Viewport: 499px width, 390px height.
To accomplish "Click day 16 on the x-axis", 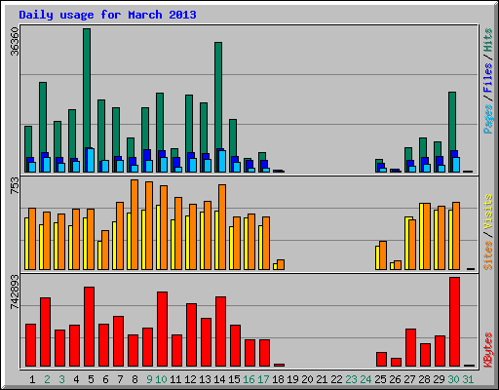I will click(x=249, y=379).
